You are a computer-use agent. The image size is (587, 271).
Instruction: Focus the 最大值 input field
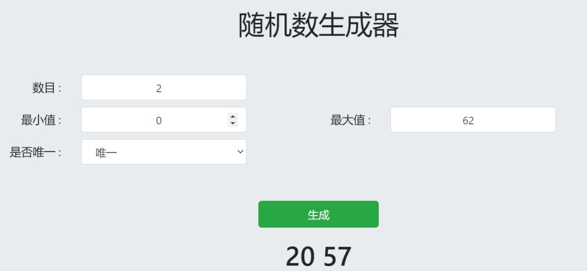coord(473,120)
